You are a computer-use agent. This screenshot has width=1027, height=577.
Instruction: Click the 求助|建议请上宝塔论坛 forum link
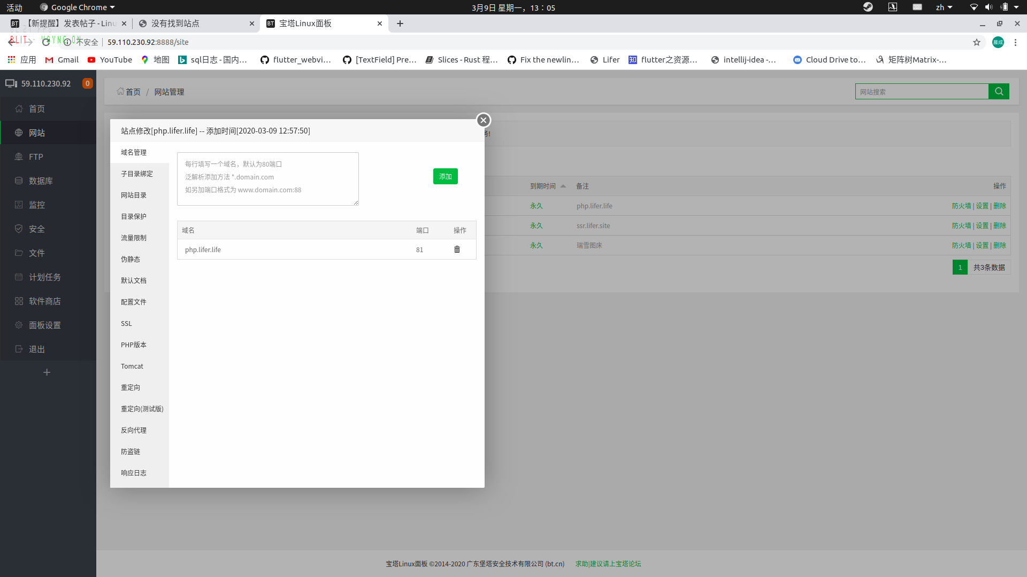click(608, 564)
